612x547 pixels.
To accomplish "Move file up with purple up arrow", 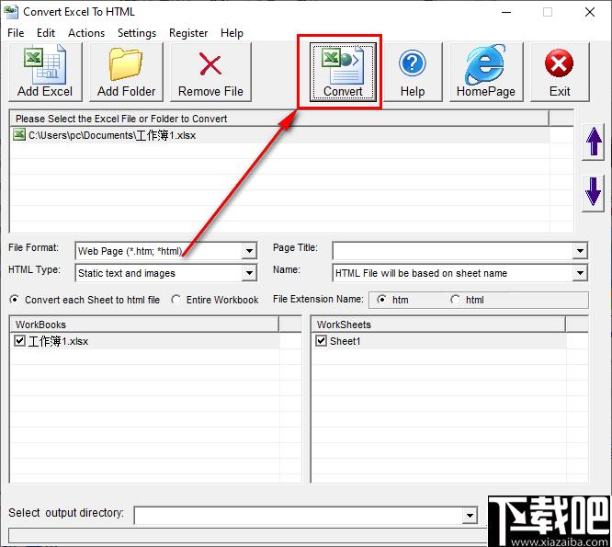I will [594, 142].
